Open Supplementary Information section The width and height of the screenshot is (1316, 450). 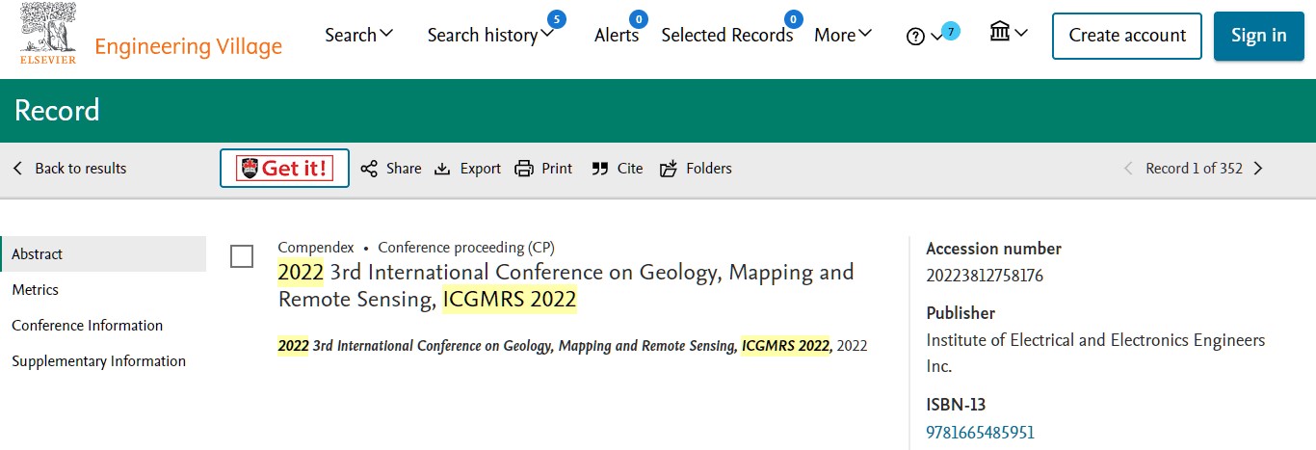(x=99, y=361)
